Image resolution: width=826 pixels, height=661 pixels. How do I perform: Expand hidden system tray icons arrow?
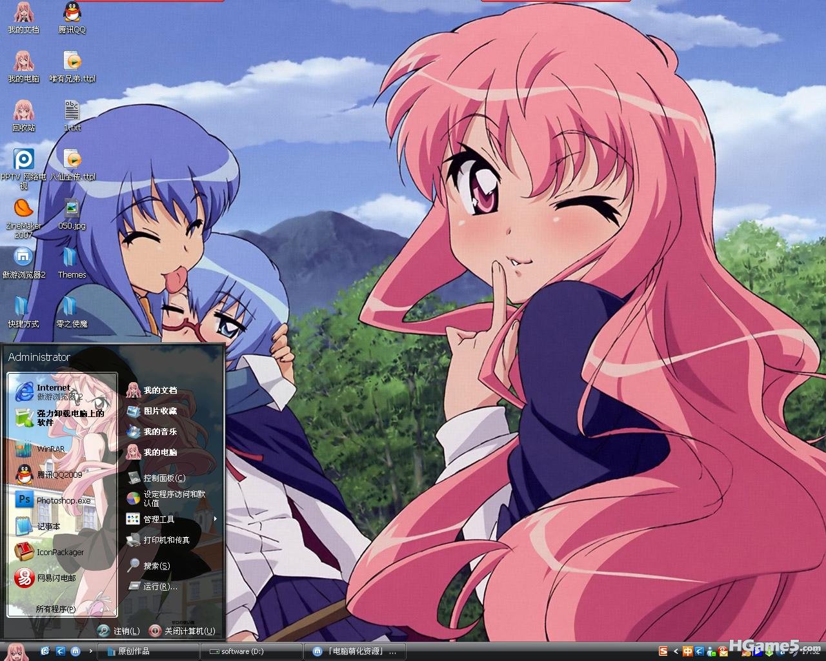pyautogui.click(x=676, y=651)
